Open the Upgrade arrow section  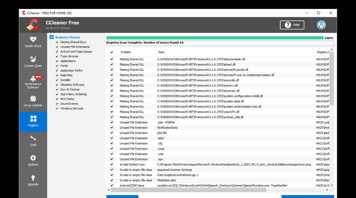coord(33,180)
